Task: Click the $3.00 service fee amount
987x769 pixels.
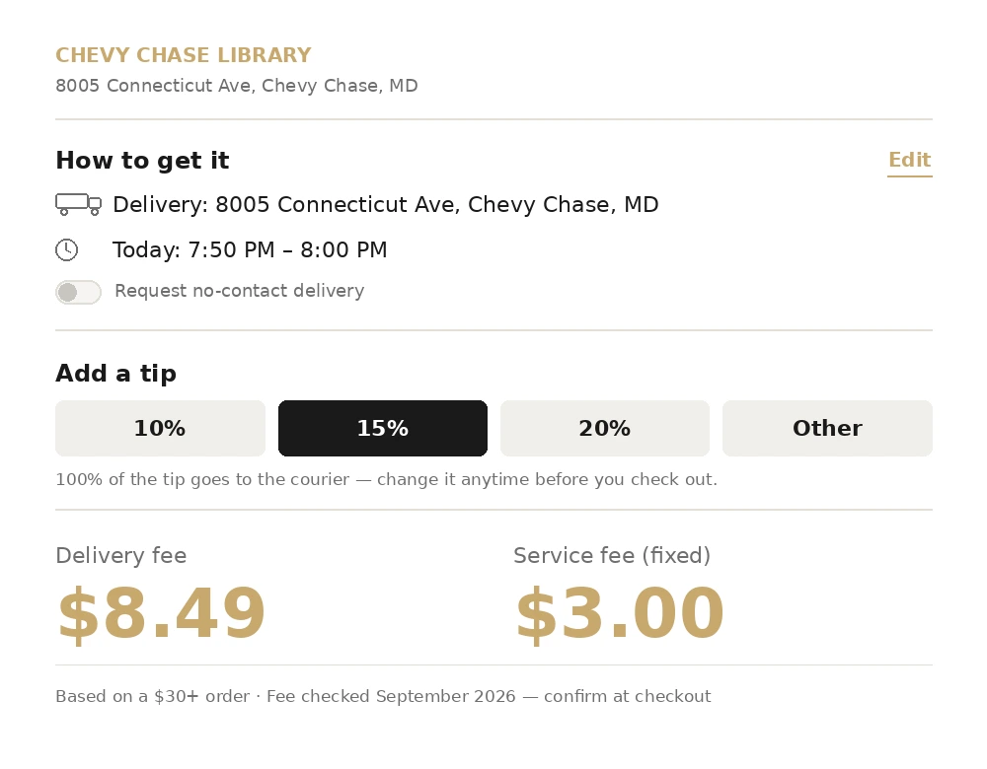Action: 620,613
